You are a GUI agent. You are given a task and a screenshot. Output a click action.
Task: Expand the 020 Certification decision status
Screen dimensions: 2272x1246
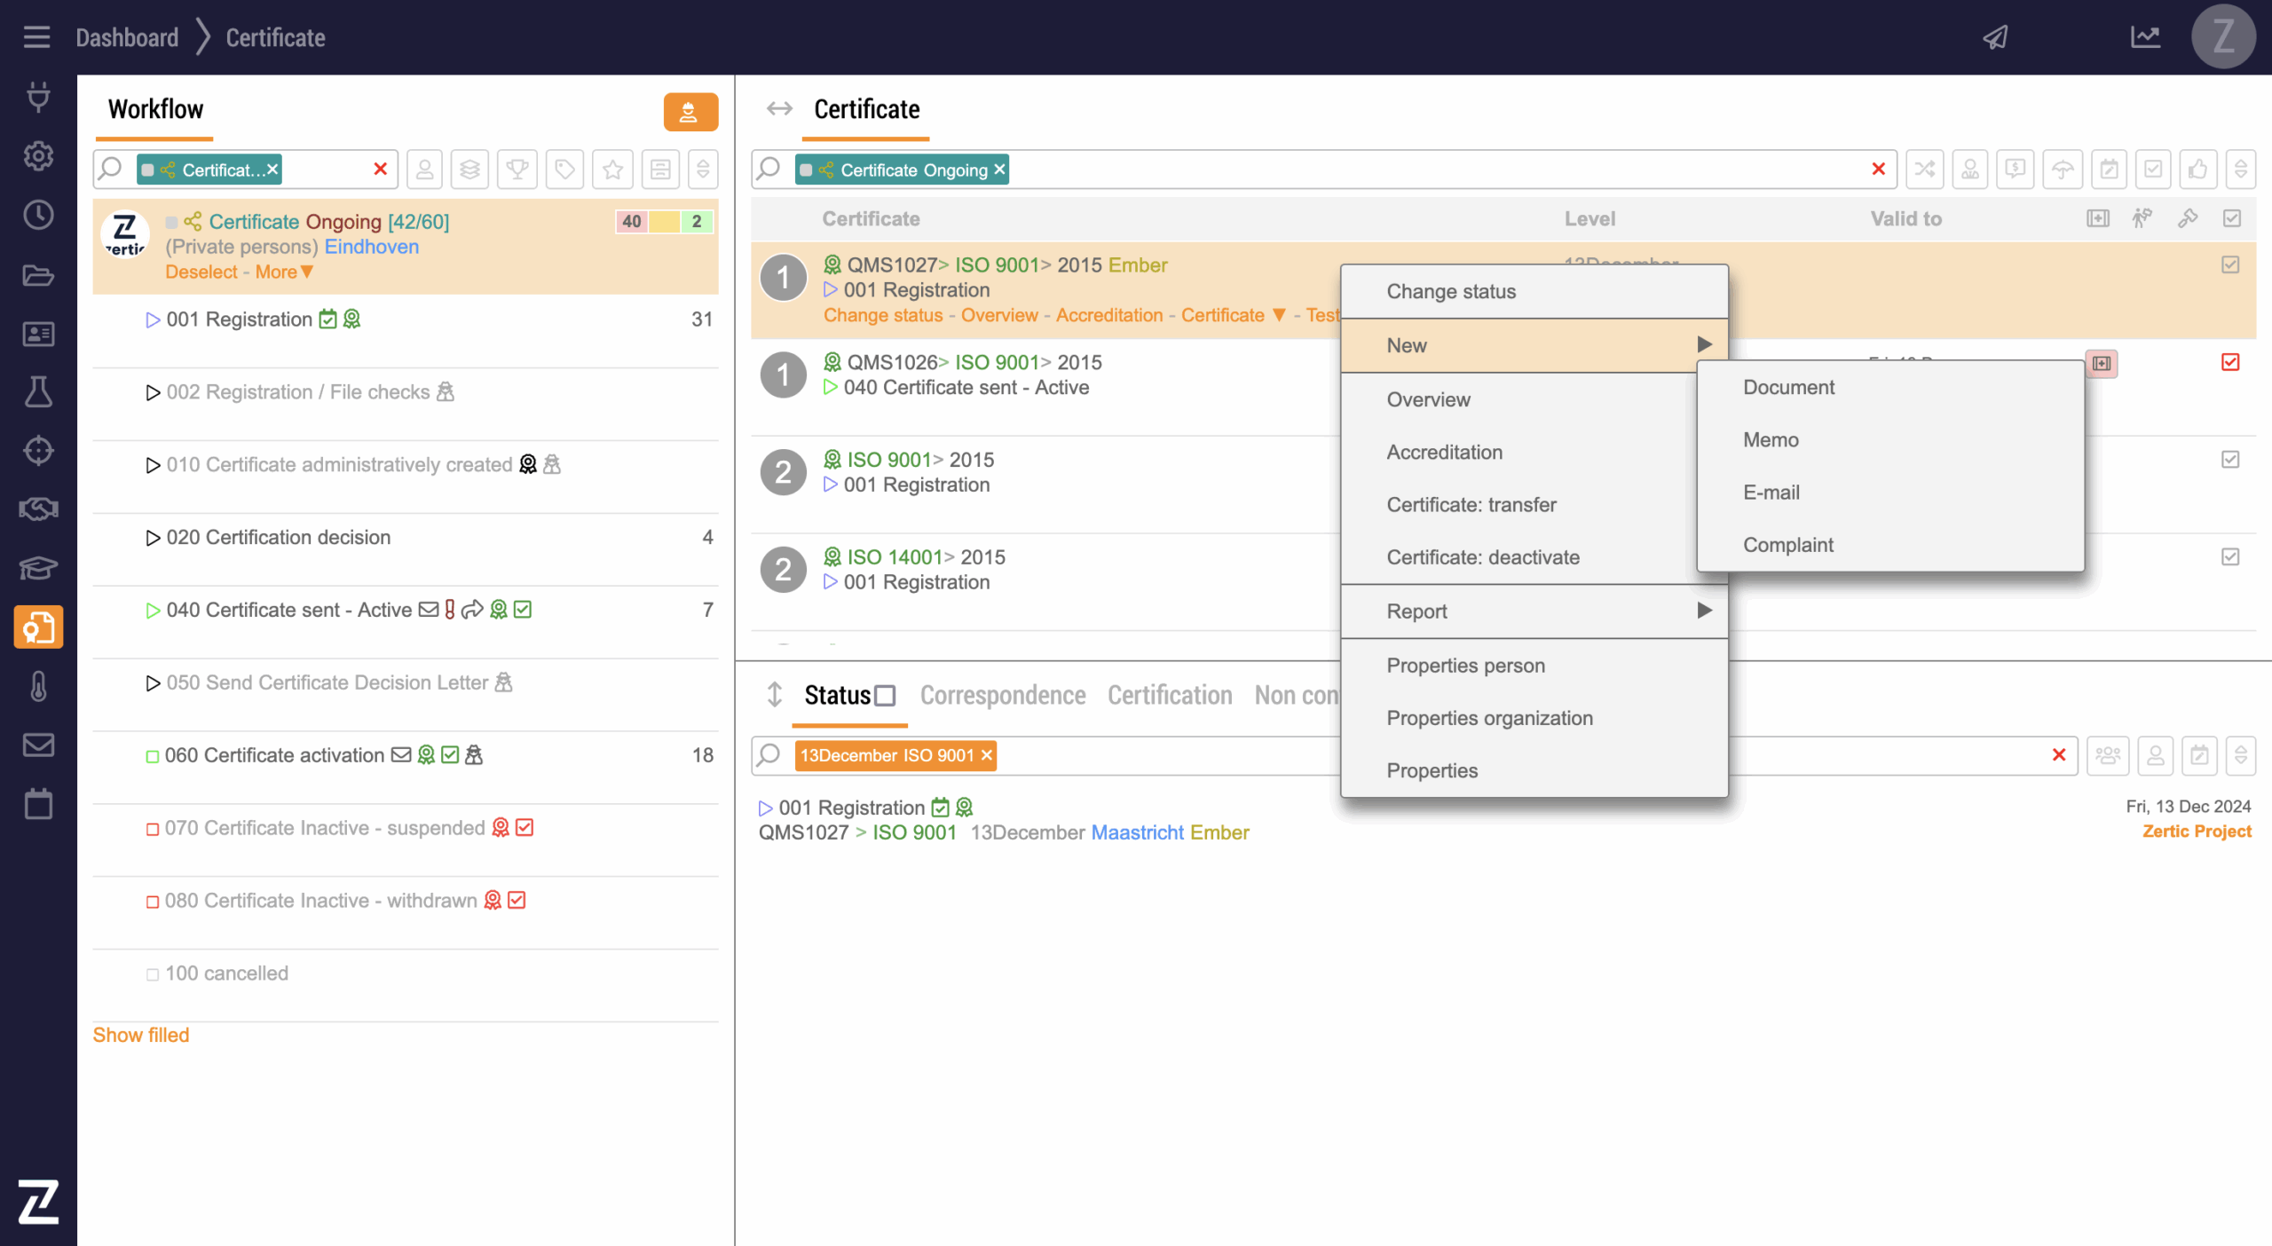click(x=153, y=538)
